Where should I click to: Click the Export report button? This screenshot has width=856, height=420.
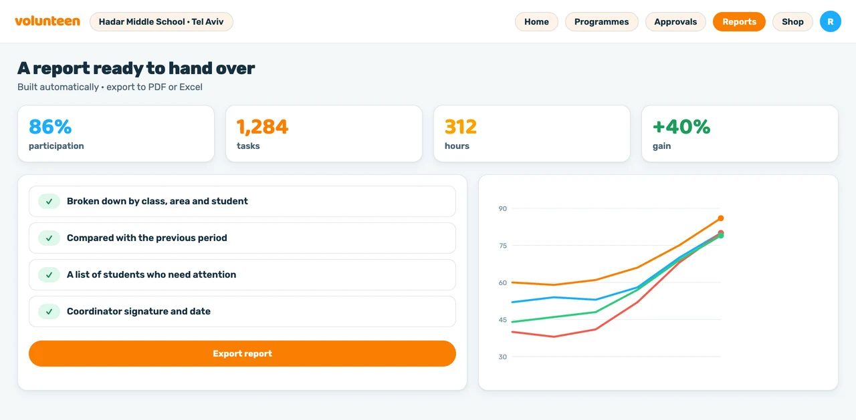click(242, 353)
